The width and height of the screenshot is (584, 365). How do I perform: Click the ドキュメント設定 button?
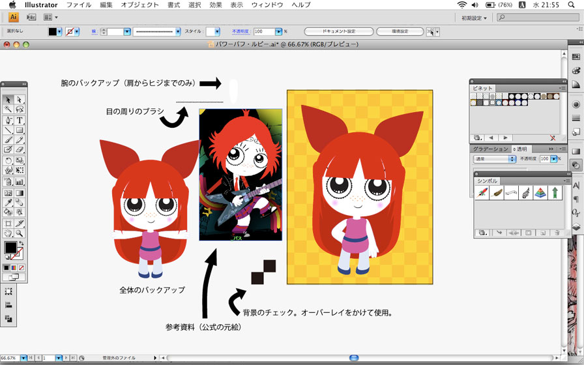click(x=339, y=32)
